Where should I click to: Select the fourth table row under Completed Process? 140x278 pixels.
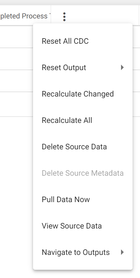coord(17,104)
